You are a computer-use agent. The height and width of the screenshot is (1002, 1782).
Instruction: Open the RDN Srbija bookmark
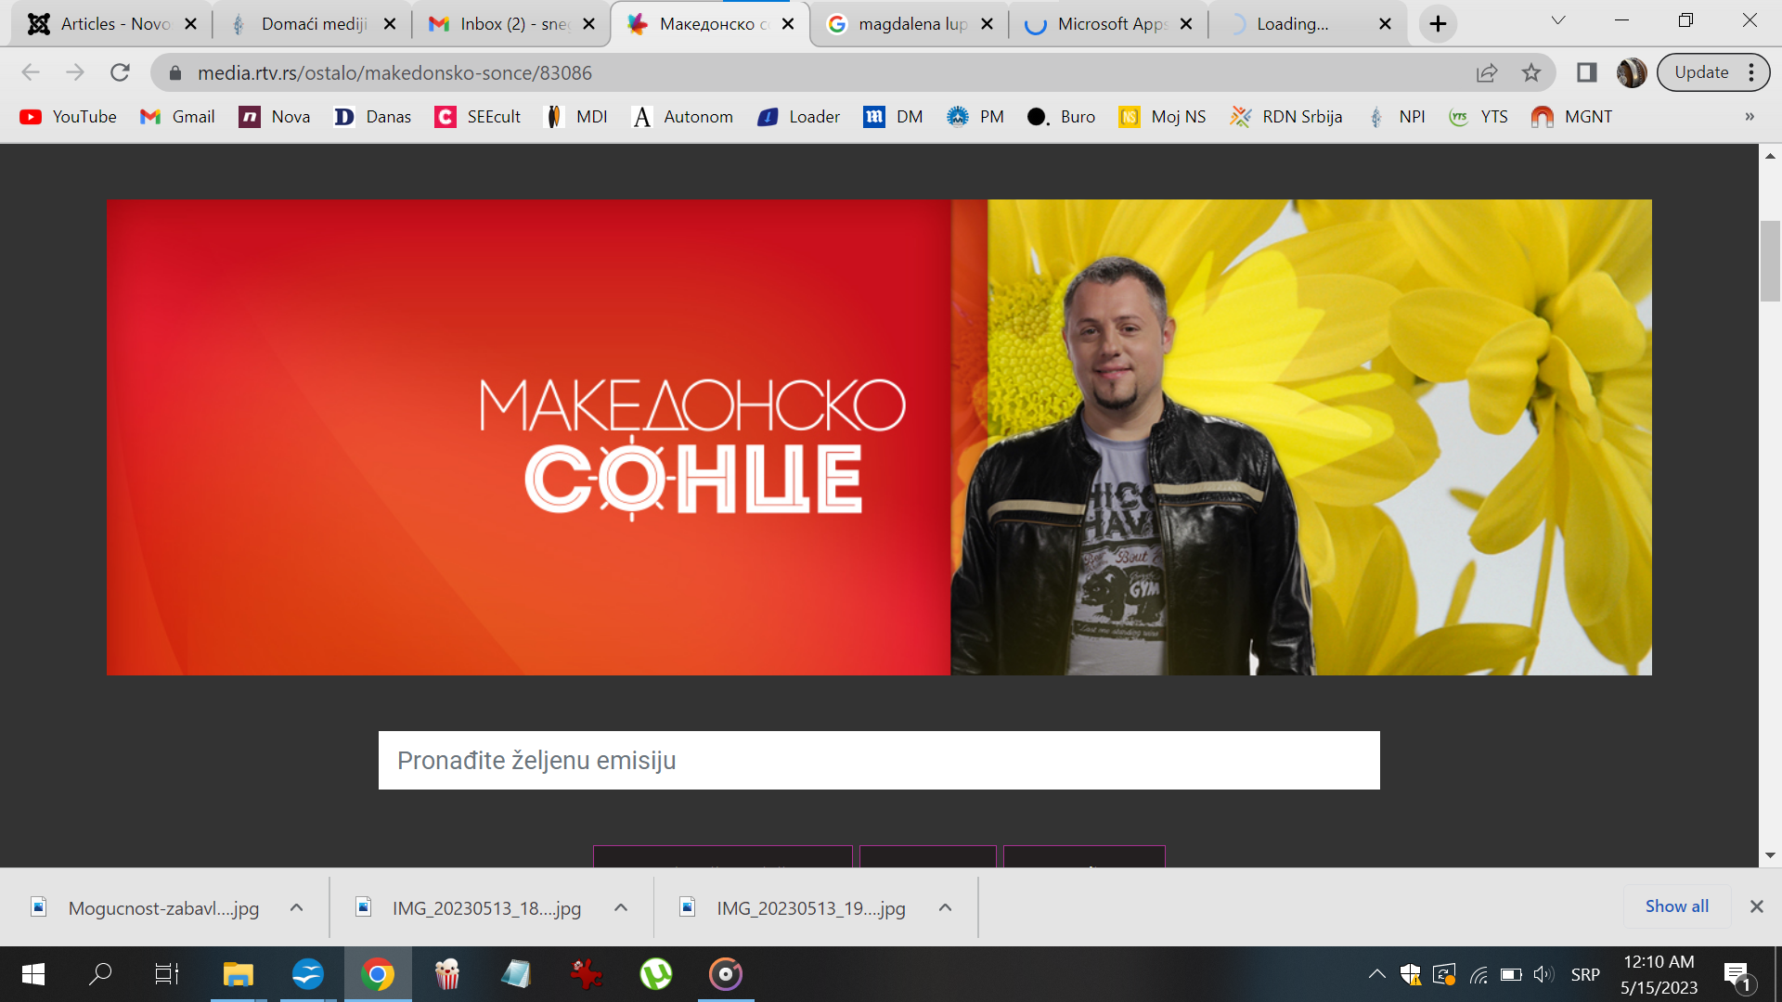point(1286,117)
